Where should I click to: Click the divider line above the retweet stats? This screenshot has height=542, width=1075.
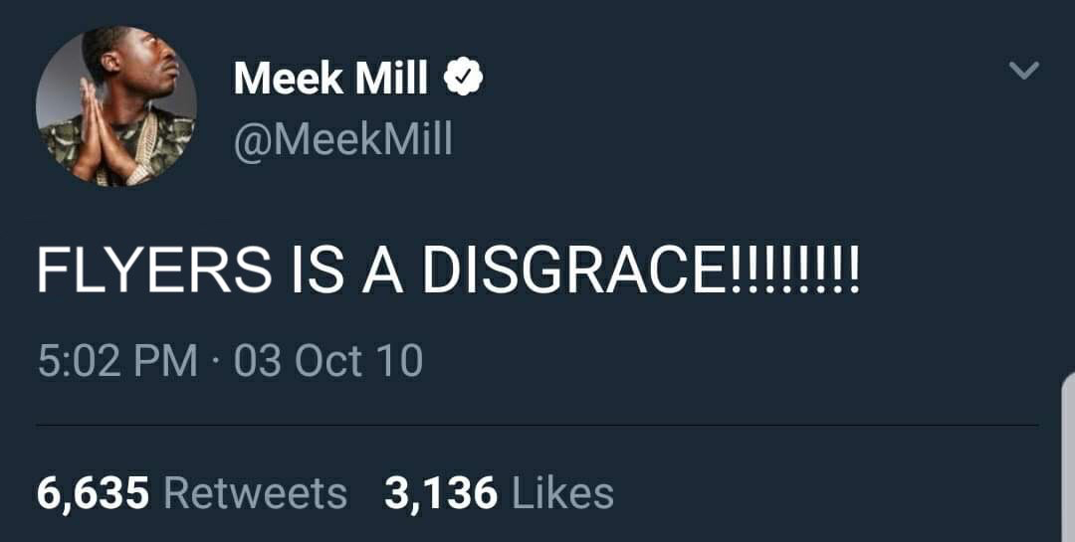(537, 426)
